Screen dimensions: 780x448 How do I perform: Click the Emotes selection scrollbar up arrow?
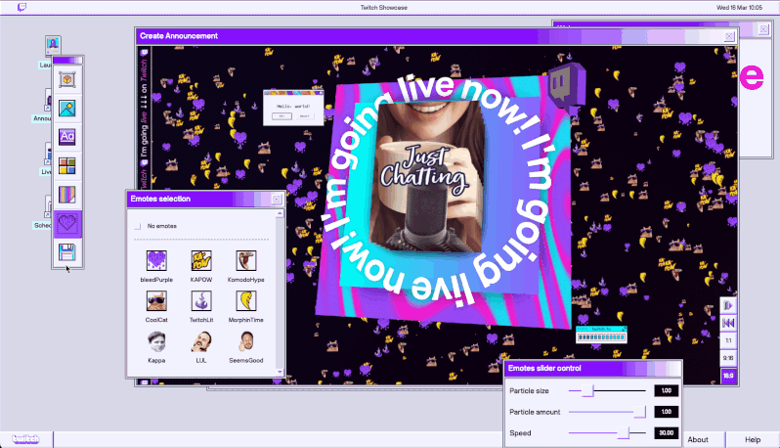280,213
